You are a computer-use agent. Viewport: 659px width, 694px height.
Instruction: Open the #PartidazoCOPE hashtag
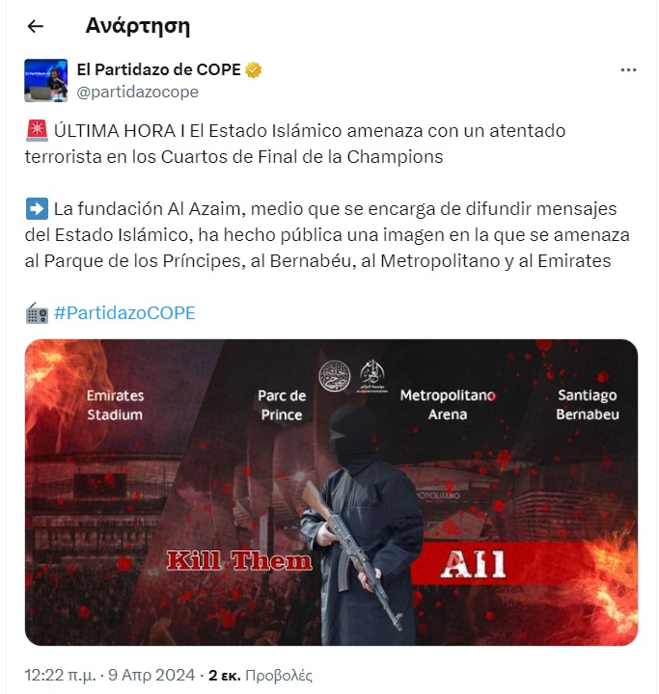pos(124,313)
